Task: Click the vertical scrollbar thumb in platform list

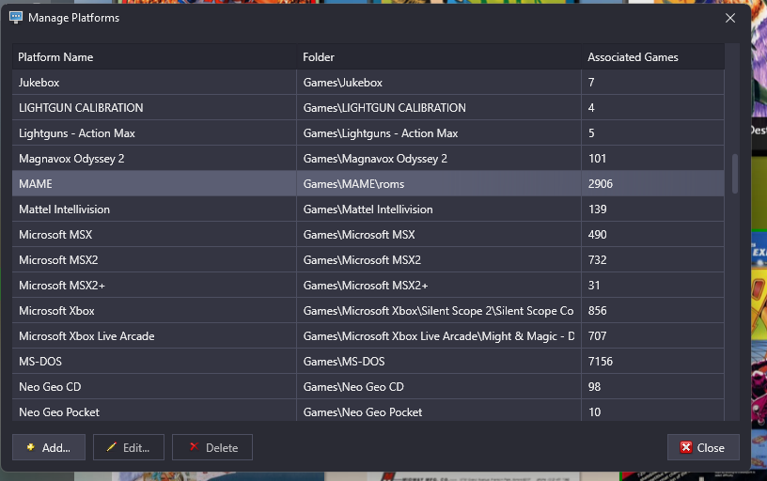Action: (x=734, y=174)
